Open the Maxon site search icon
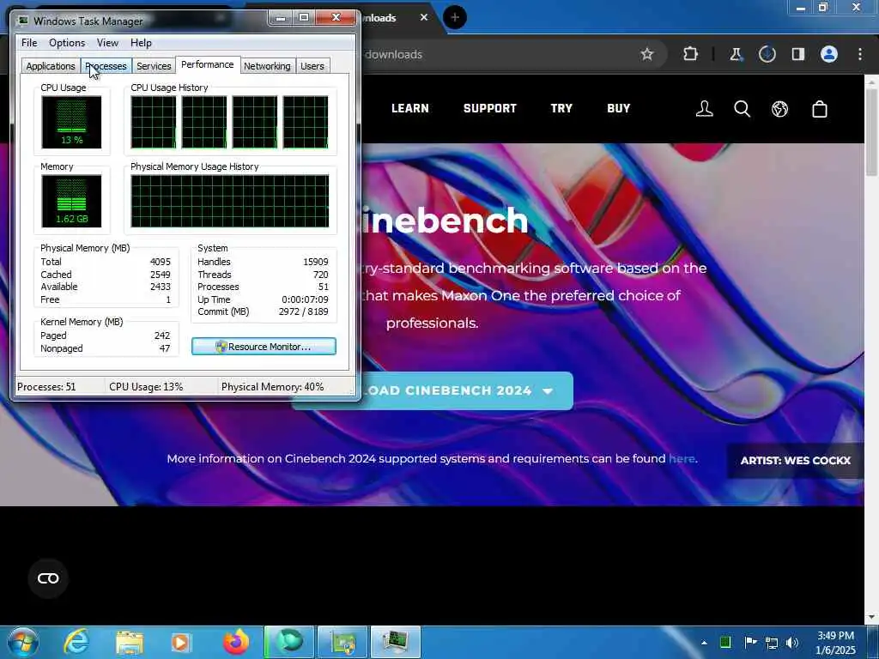The height and width of the screenshot is (659, 879). coord(743,109)
